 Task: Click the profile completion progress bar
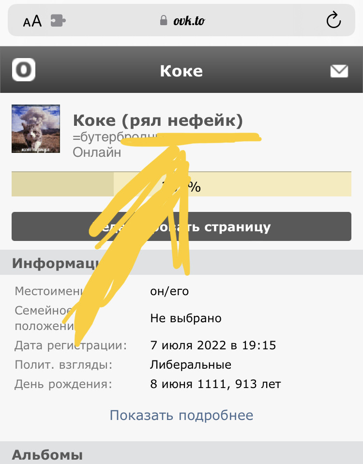click(181, 184)
